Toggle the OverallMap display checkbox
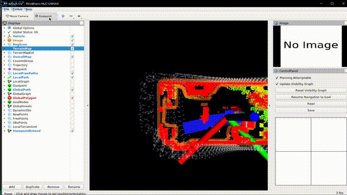The height and width of the screenshot is (195, 347). pos(72,57)
